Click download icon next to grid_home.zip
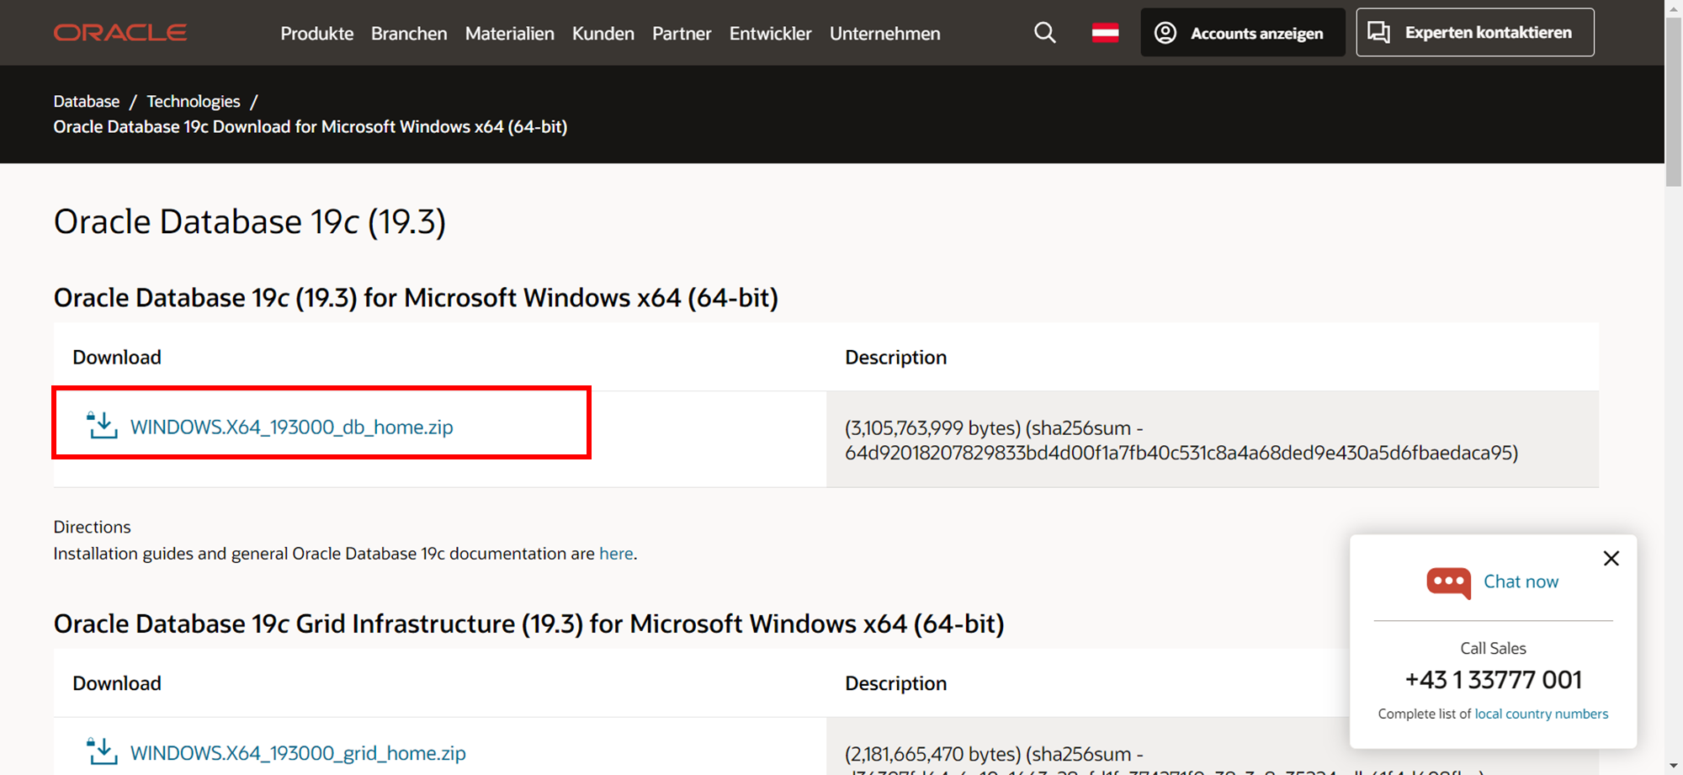This screenshot has height=775, width=1683. (x=102, y=751)
